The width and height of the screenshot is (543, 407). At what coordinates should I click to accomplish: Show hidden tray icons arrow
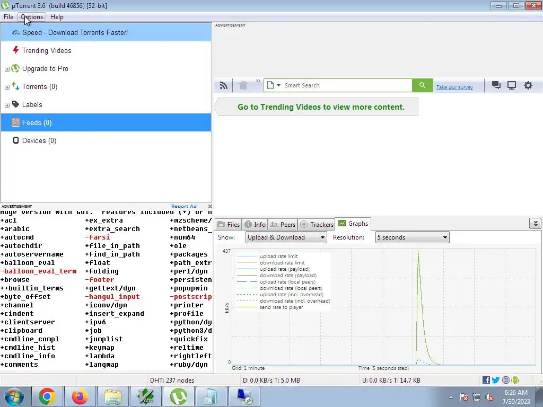pos(451,397)
